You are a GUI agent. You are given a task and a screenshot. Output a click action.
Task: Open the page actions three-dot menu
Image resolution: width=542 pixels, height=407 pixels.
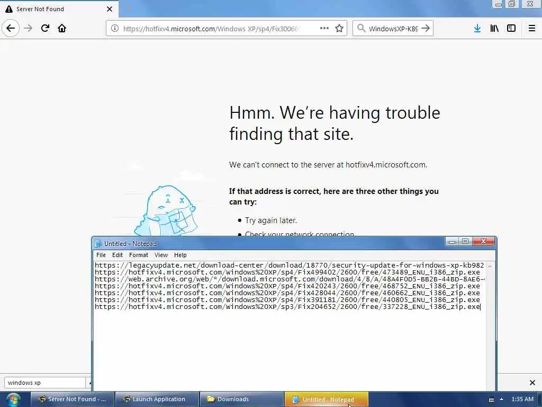click(324, 28)
